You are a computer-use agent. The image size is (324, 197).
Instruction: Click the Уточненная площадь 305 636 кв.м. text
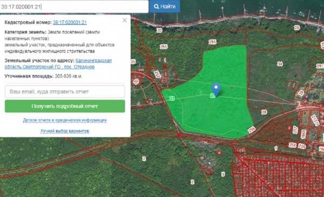pyautogui.click(x=43, y=76)
